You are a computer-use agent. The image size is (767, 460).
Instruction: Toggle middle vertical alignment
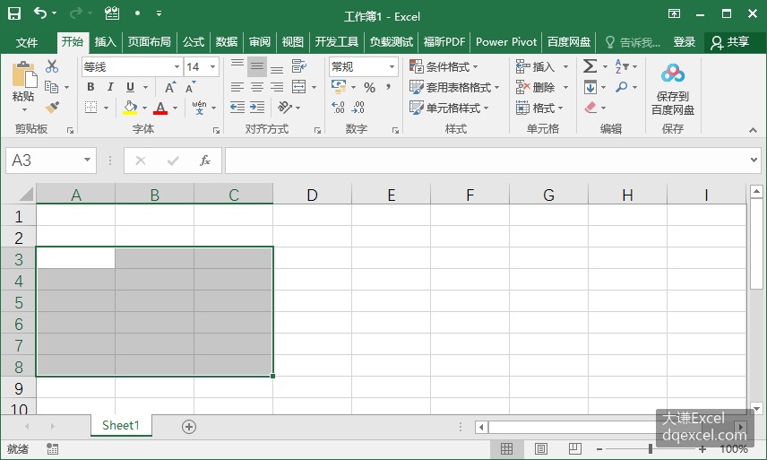257,66
